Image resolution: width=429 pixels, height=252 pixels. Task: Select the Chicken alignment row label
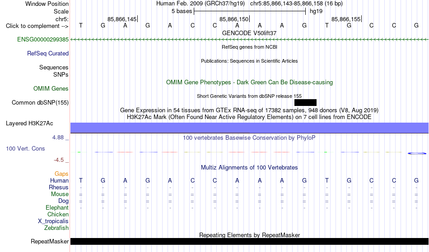coord(58,214)
